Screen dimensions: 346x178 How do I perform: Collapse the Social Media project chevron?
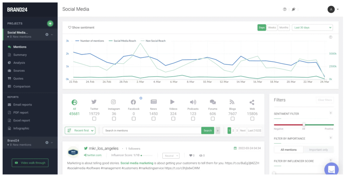coord(52,35)
